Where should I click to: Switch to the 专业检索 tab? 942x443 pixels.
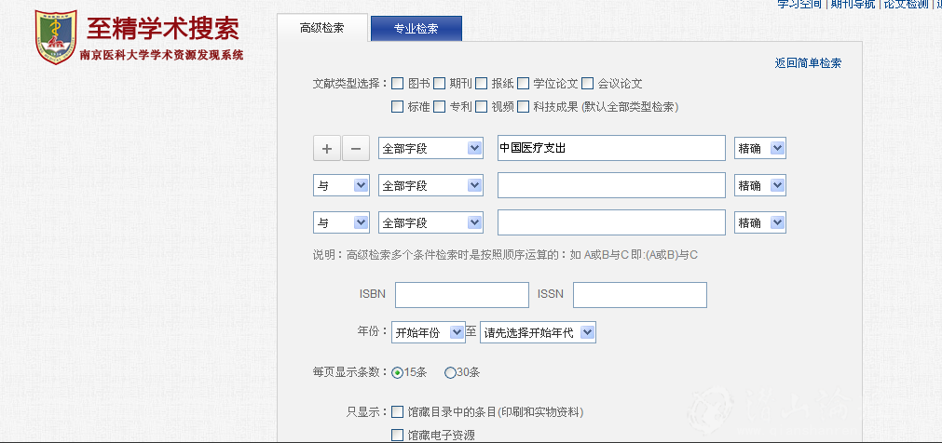tap(416, 29)
